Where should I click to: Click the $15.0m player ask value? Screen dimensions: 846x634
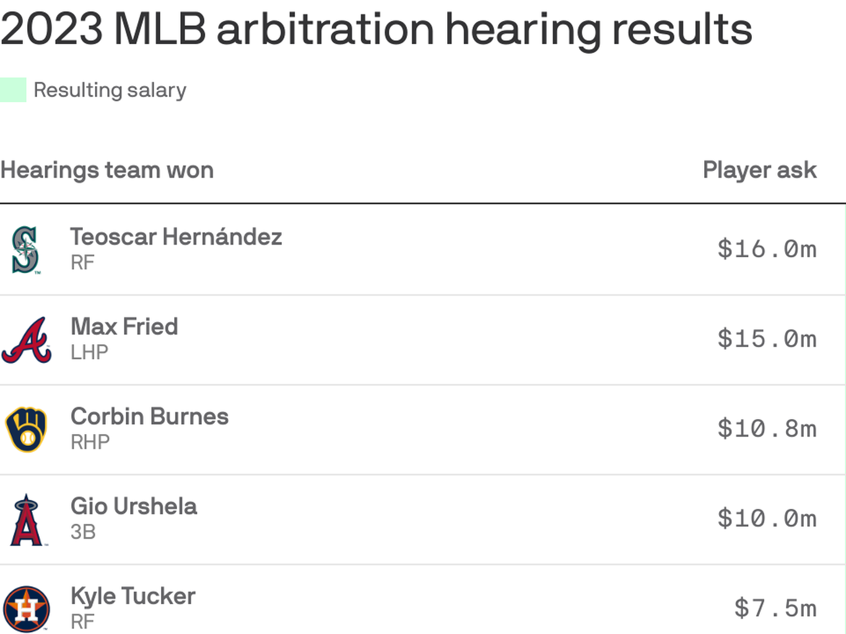[x=767, y=339]
